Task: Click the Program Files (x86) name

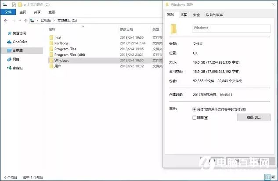Action: pyautogui.click(x=70, y=54)
